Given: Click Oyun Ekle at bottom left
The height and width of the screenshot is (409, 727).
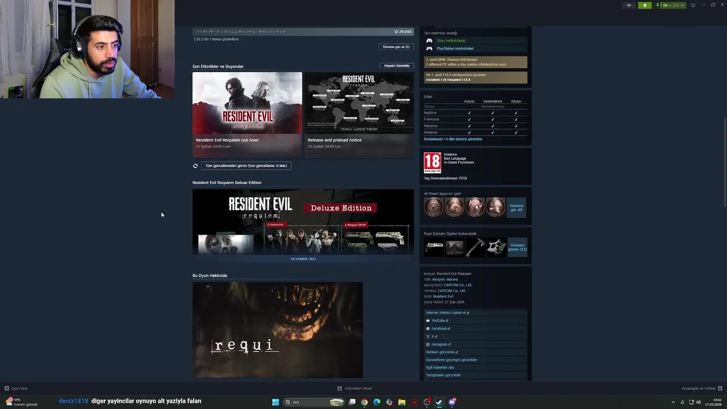Looking at the screenshot, I should pyautogui.click(x=16, y=389).
